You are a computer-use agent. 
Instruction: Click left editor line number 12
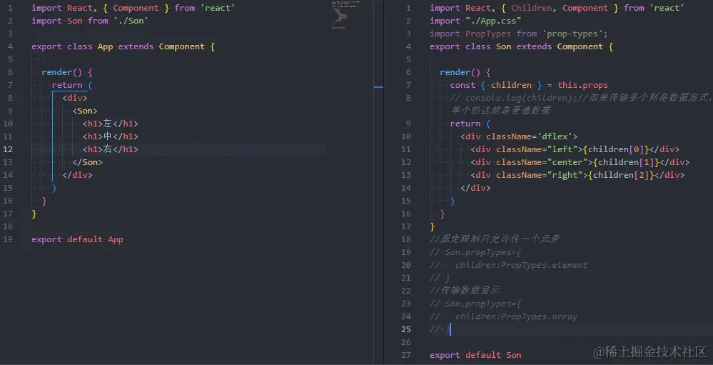pyautogui.click(x=7, y=149)
